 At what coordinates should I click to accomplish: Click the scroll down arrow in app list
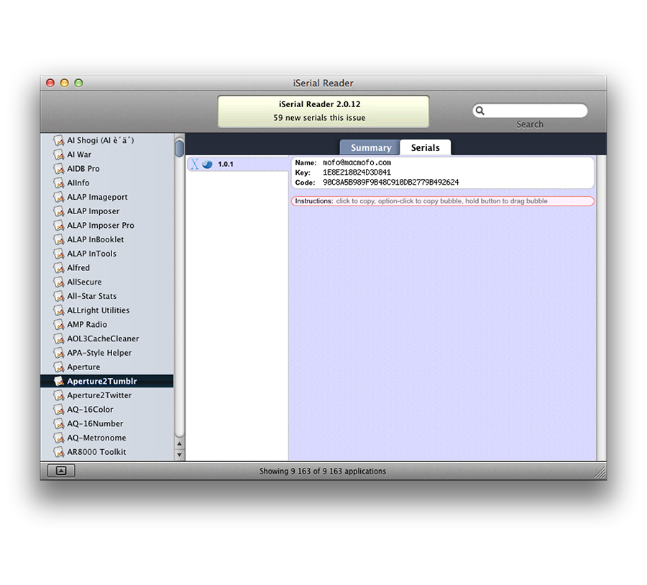[180, 455]
